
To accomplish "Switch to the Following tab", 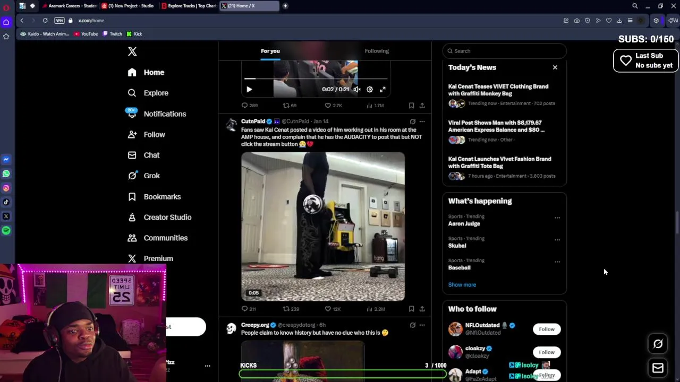I will click(x=377, y=51).
